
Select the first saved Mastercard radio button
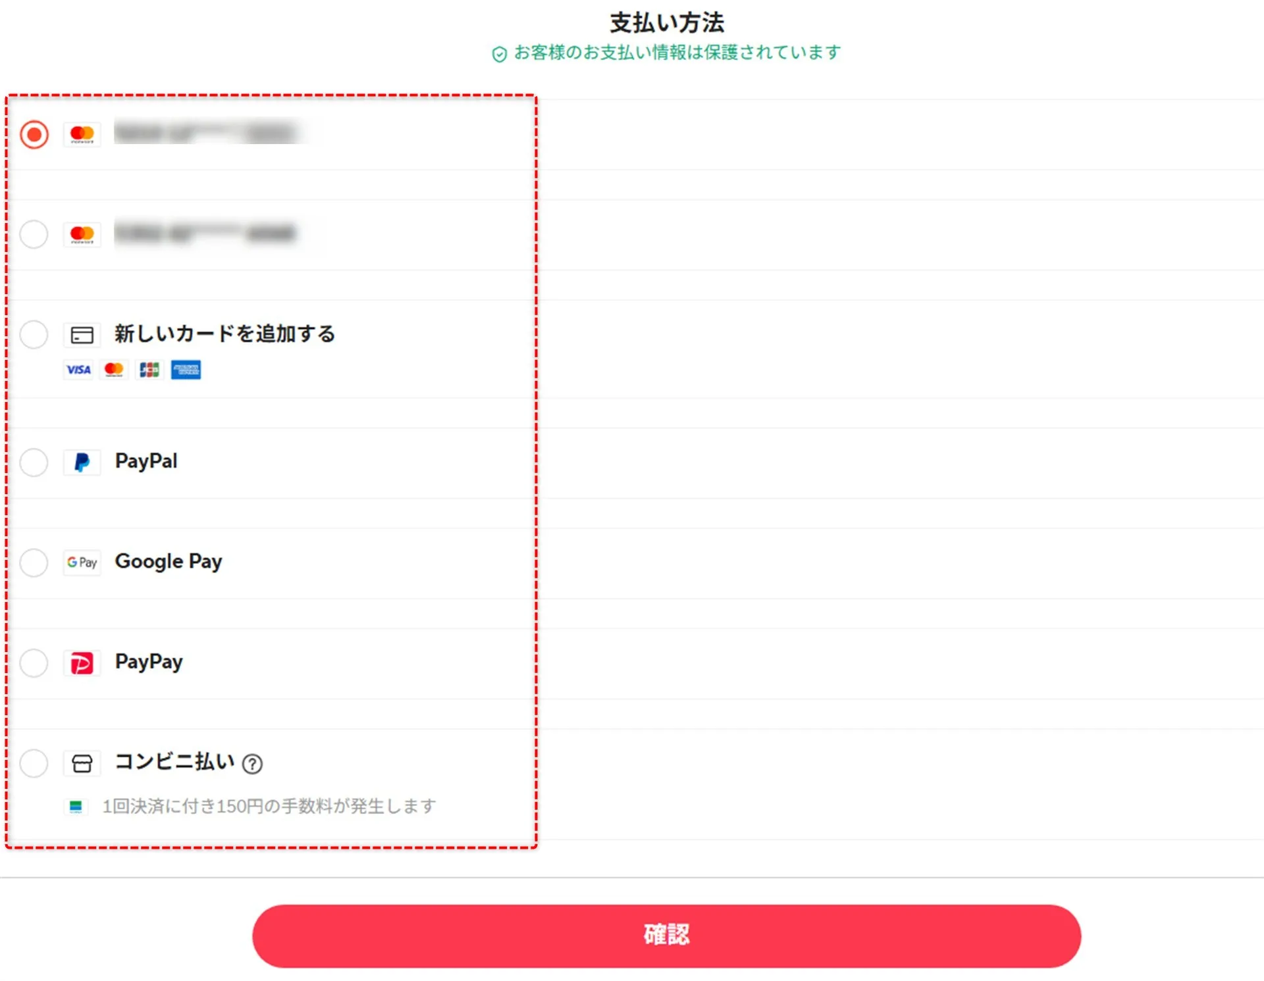click(34, 135)
